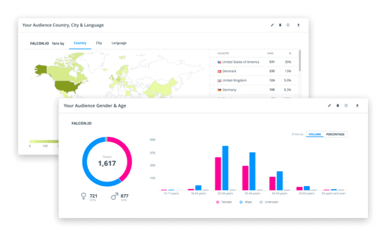
Task: Click the info icon in Gender & Age panel
Action: 346,106
